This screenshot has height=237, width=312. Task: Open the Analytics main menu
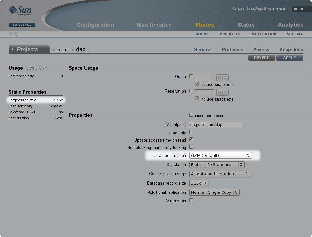290,25
